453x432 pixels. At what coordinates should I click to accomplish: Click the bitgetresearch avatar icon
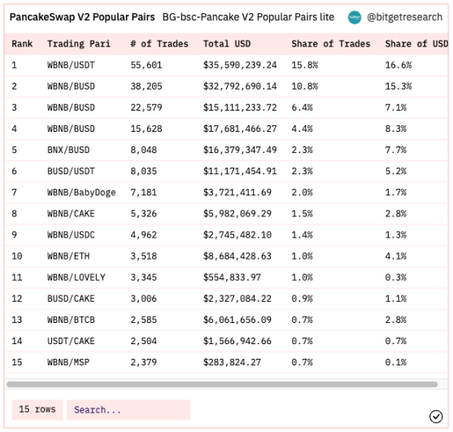pyautogui.click(x=355, y=17)
